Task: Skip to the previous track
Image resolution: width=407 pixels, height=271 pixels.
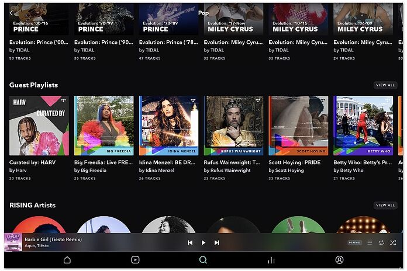Action: (x=190, y=242)
